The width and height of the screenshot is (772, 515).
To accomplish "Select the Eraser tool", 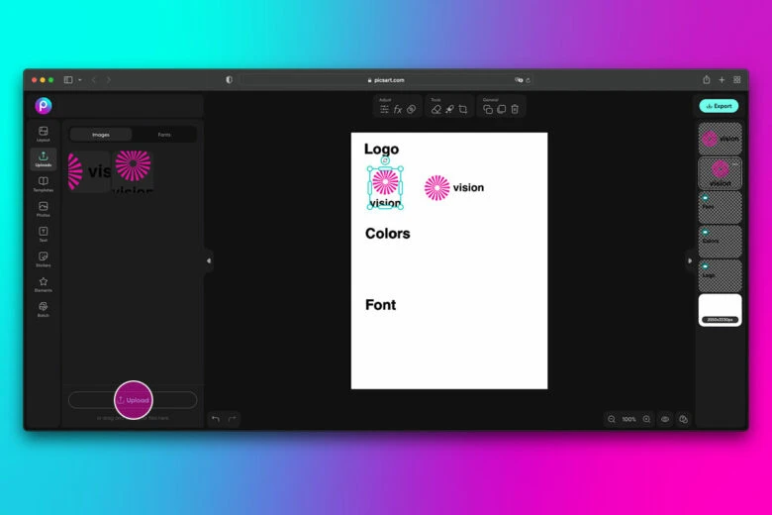I will (436, 109).
